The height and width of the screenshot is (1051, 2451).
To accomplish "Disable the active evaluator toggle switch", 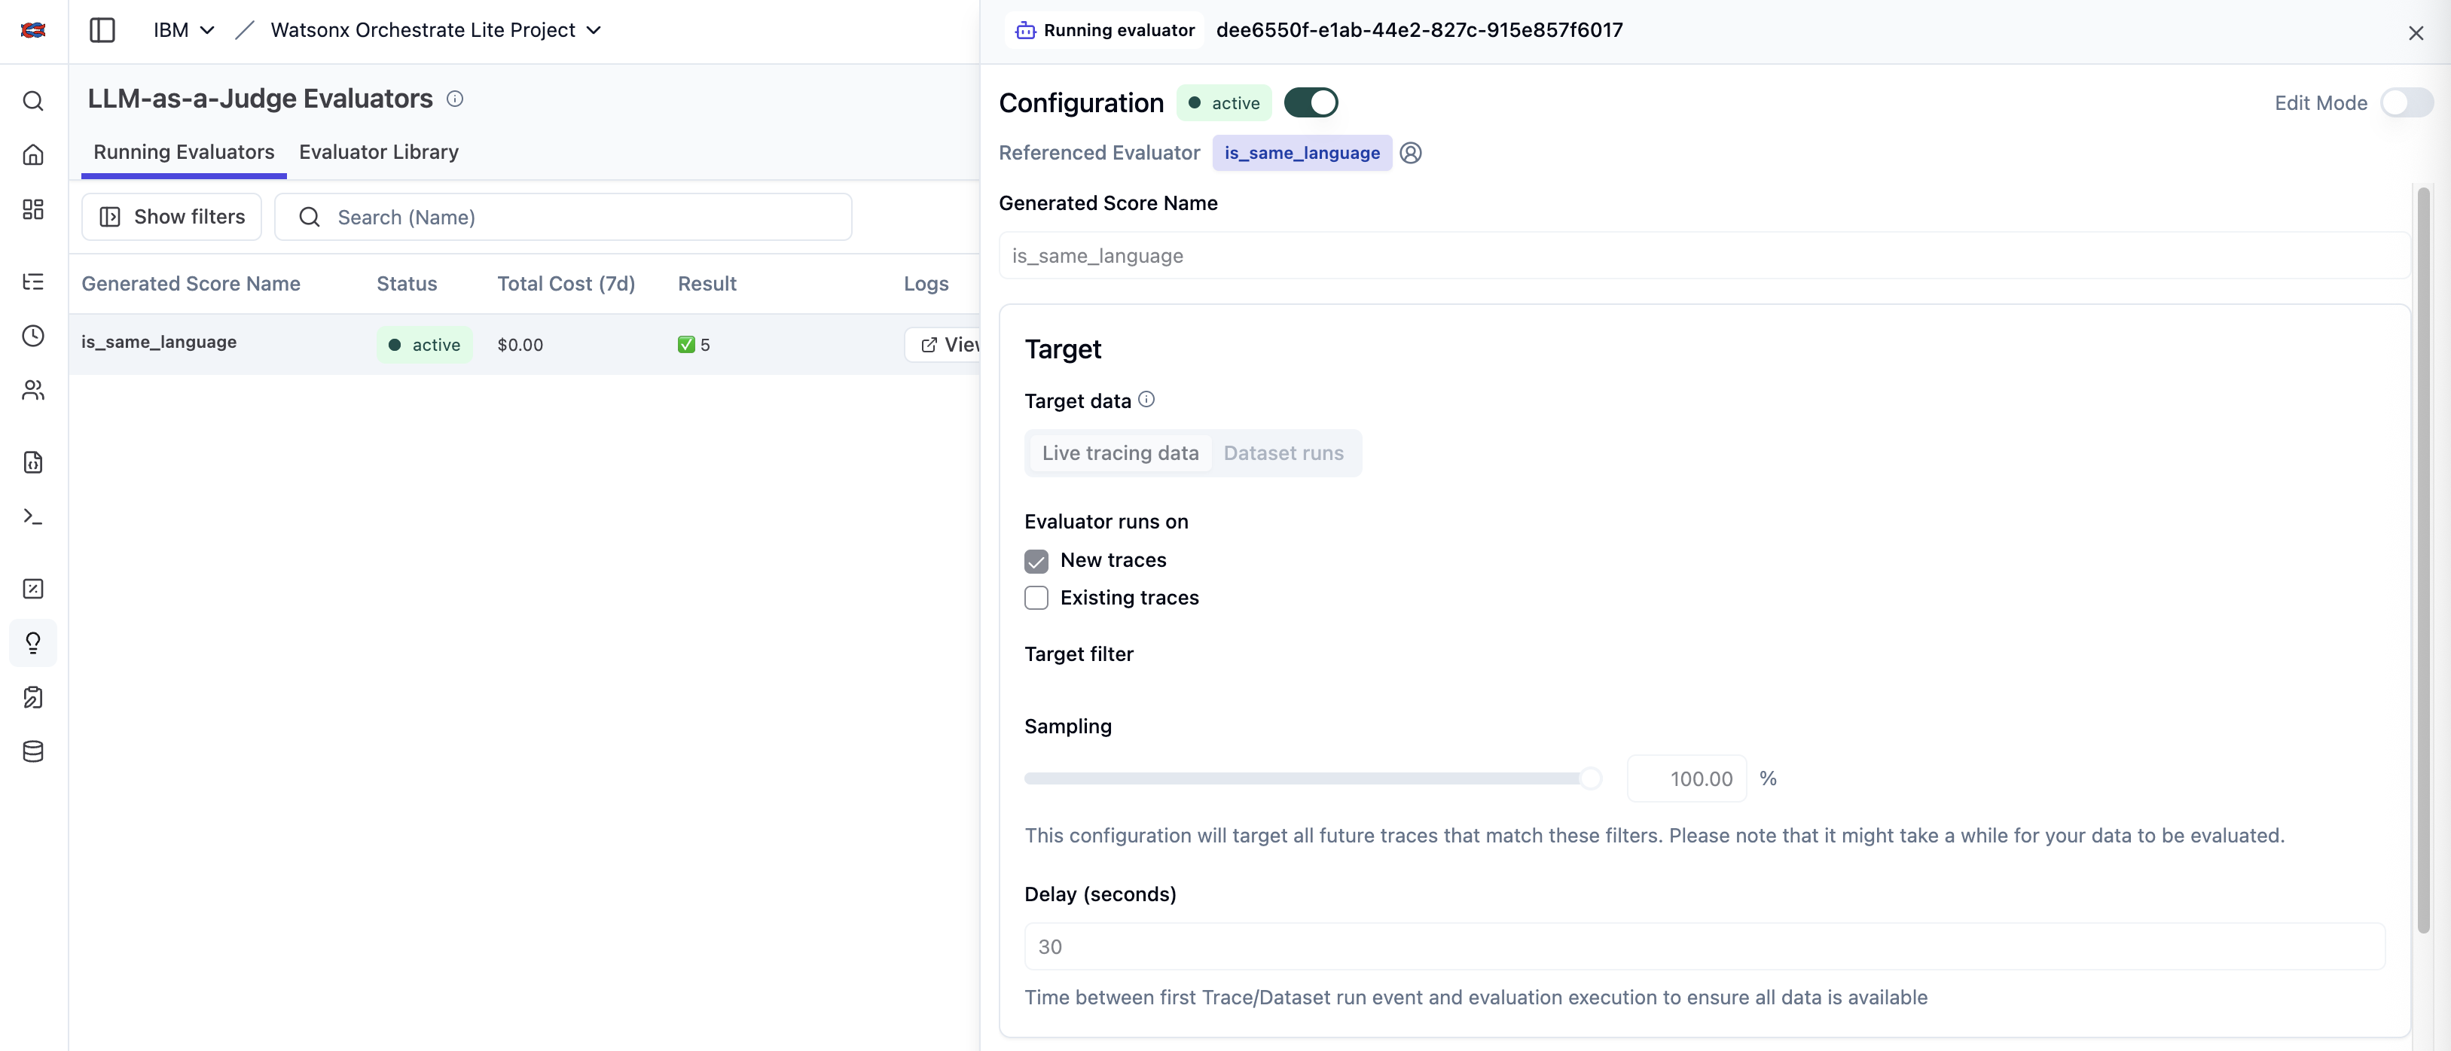I will click(1310, 102).
